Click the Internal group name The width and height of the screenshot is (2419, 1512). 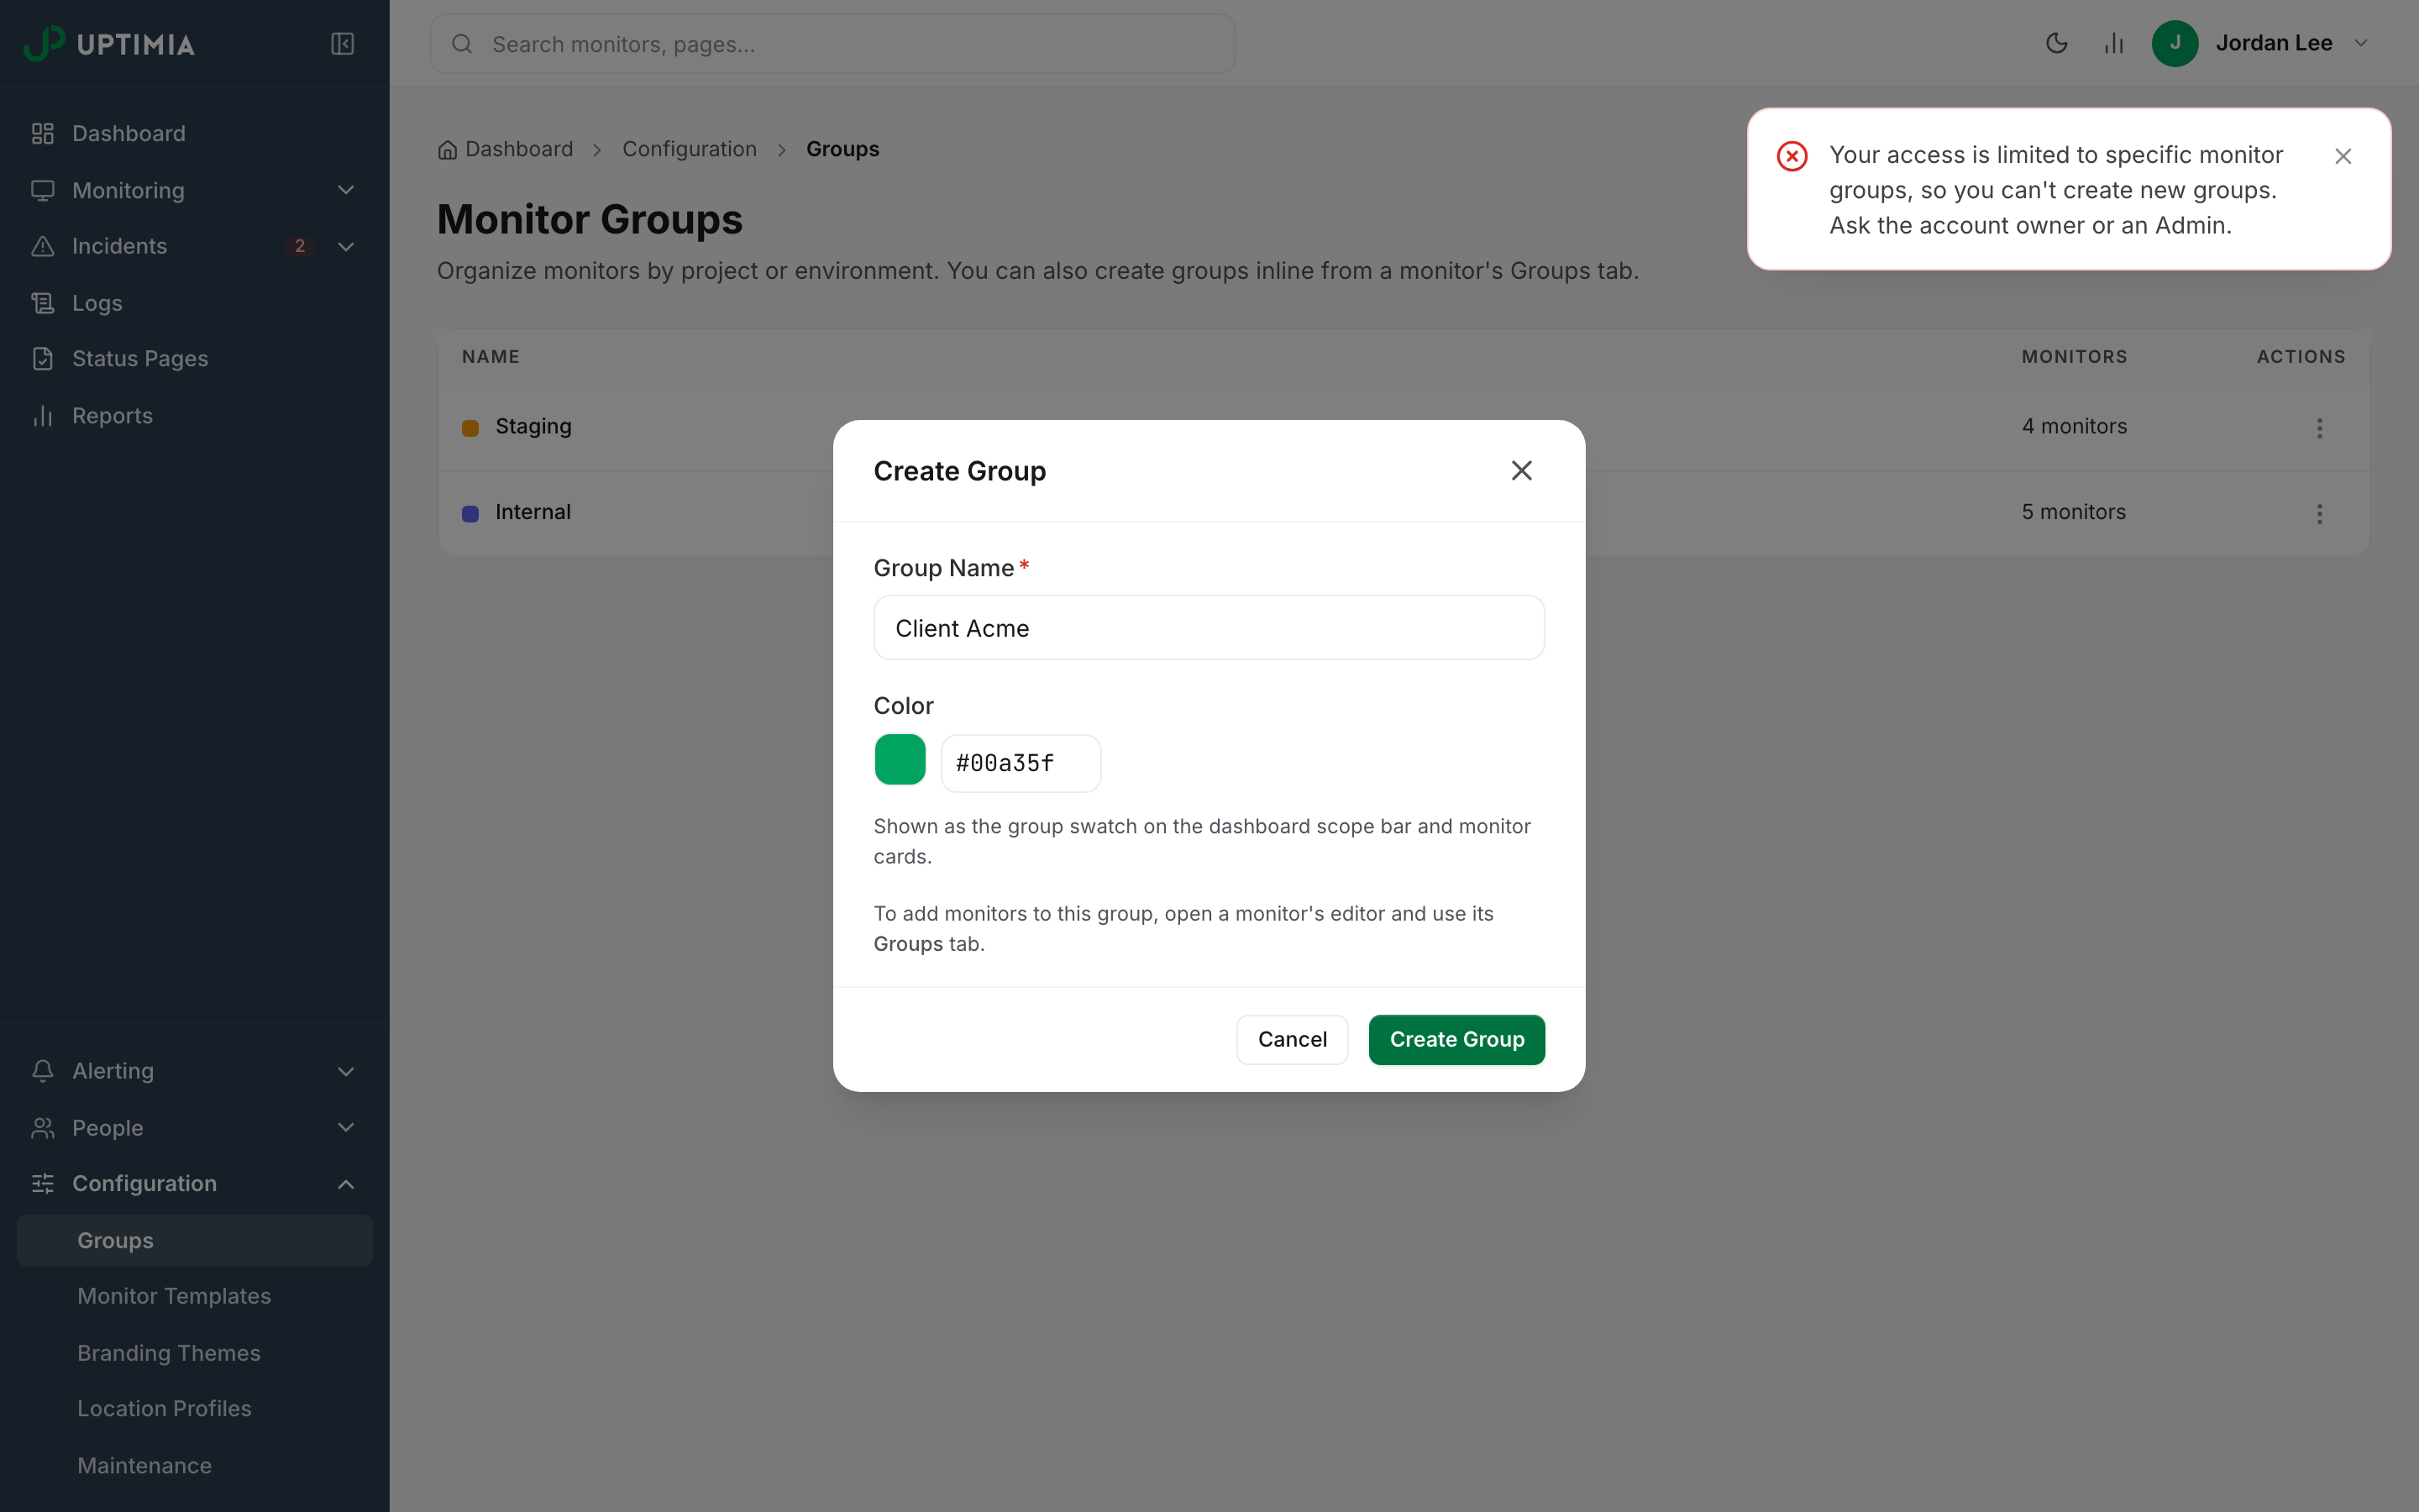pyautogui.click(x=533, y=512)
